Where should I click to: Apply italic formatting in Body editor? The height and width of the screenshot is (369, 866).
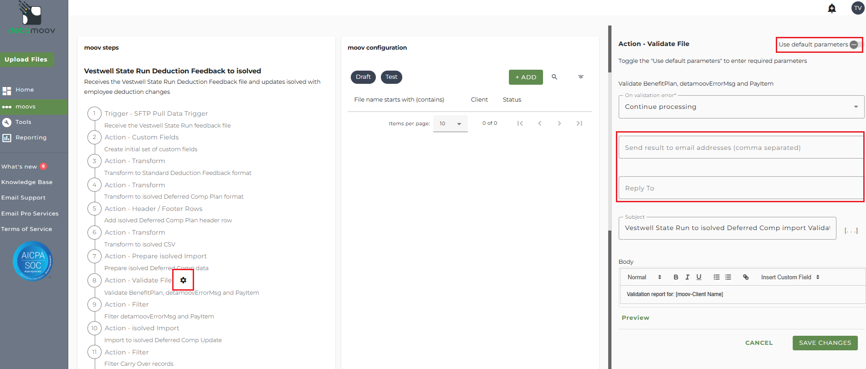pyautogui.click(x=687, y=277)
